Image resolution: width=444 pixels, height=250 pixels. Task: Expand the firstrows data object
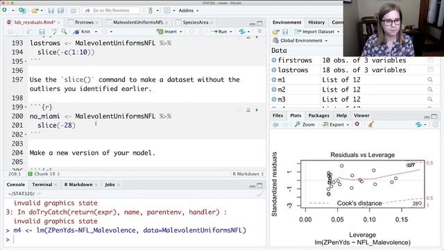(x=274, y=60)
